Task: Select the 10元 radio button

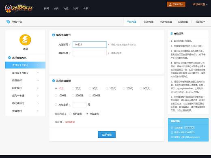Action: [x=56, y=88]
